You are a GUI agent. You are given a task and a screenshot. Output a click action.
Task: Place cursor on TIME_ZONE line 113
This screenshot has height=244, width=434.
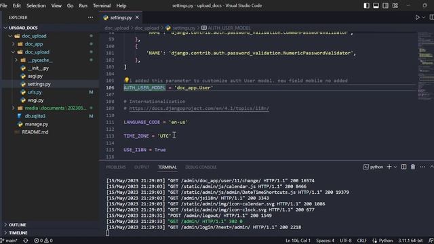[147, 136]
